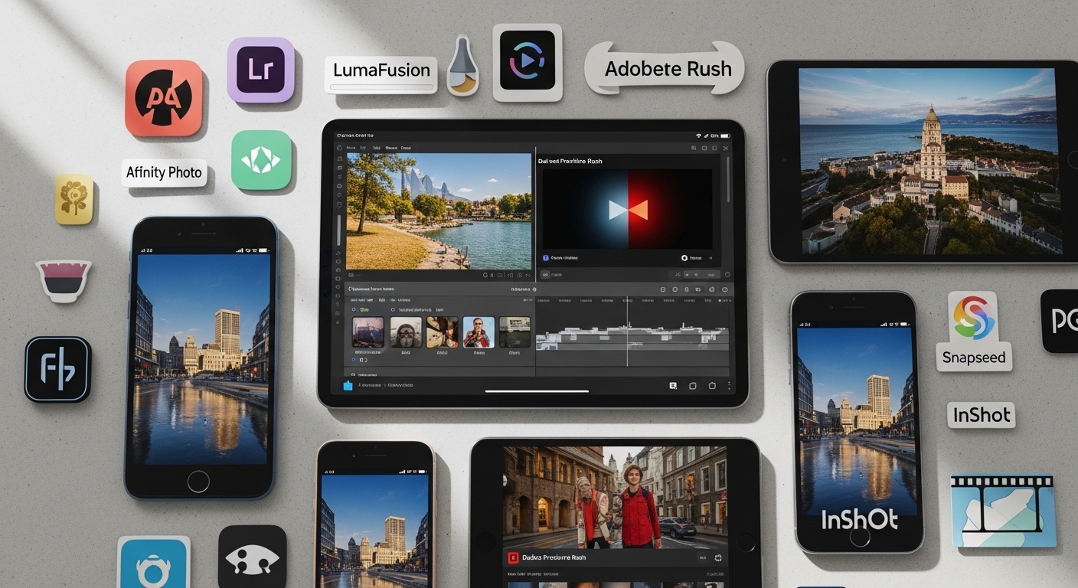The height and width of the screenshot is (588, 1078).
Task: Open the dark Fb app icon with cyan outline
Action: (58, 369)
